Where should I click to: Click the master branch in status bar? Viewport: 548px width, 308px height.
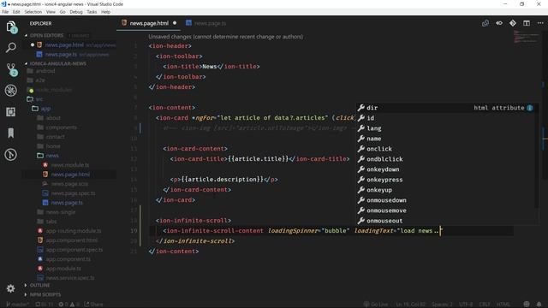tap(17, 305)
